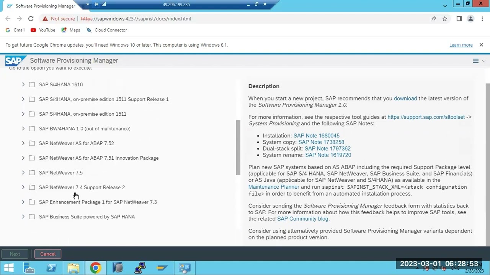This screenshot has height=275, width=490.
Task: Click the Next button
Action: 15,254
